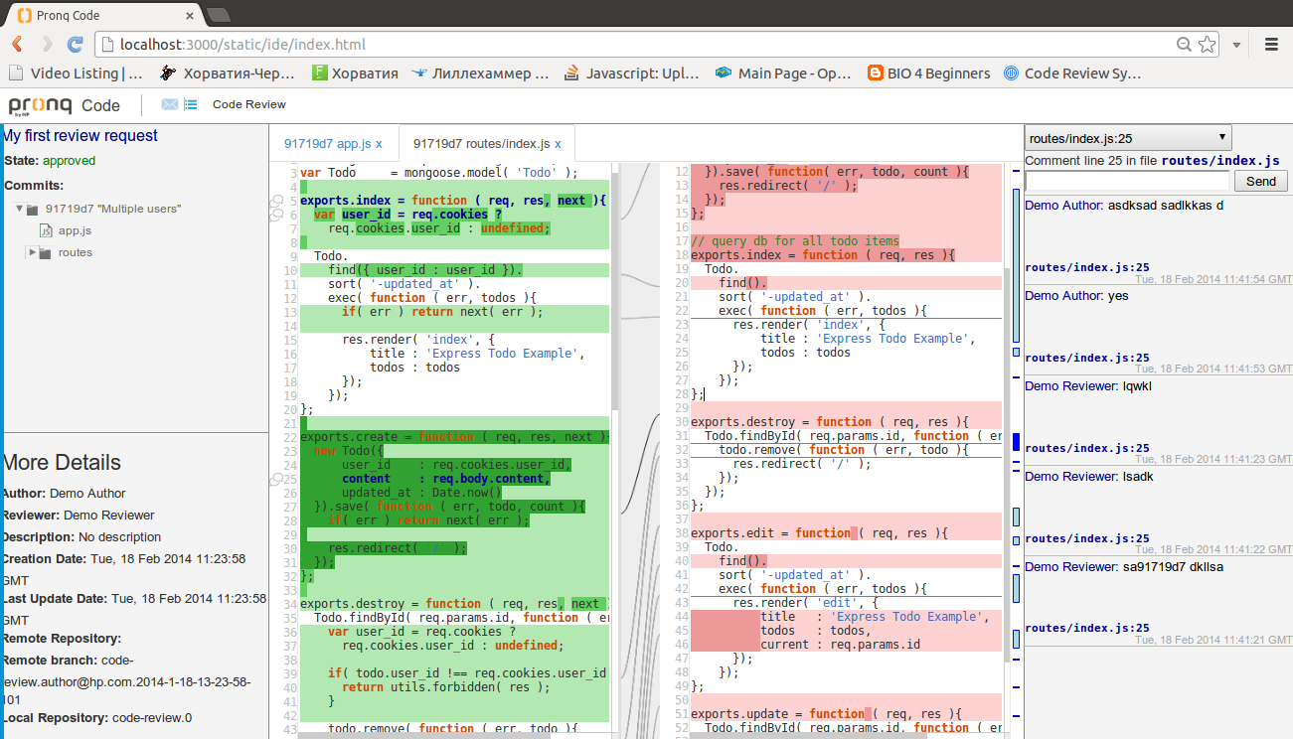1293x739 pixels.
Task: Click the comment text input field
Action: click(x=1127, y=181)
